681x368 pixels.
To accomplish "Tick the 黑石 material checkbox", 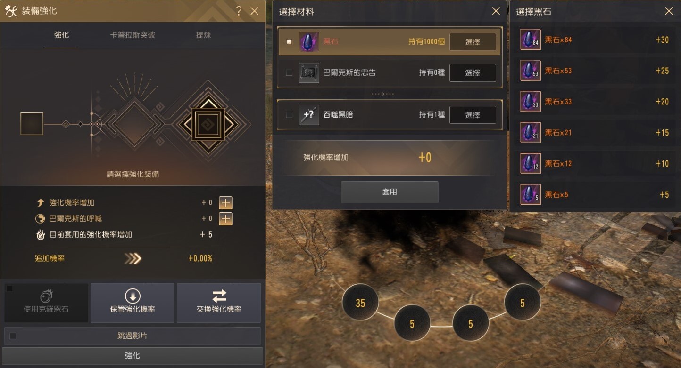I will pyautogui.click(x=289, y=42).
